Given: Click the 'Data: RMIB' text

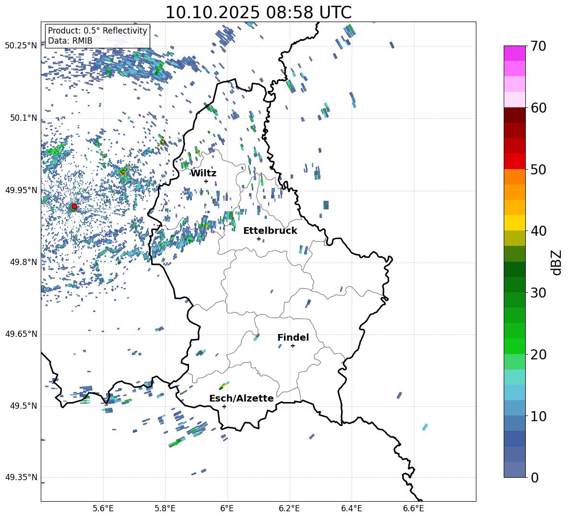Looking at the screenshot, I should pyautogui.click(x=70, y=41).
